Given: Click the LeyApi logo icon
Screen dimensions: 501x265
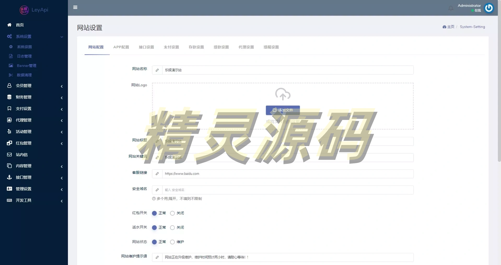Looking at the screenshot, I should 24,10.
